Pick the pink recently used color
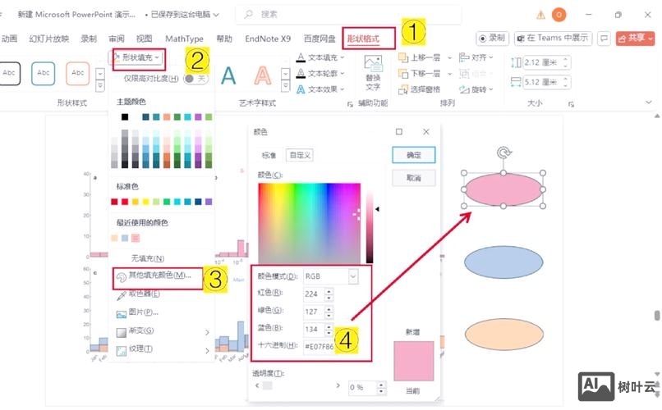The height and width of the screenshot is (410, 662). [x=135, y=238]
